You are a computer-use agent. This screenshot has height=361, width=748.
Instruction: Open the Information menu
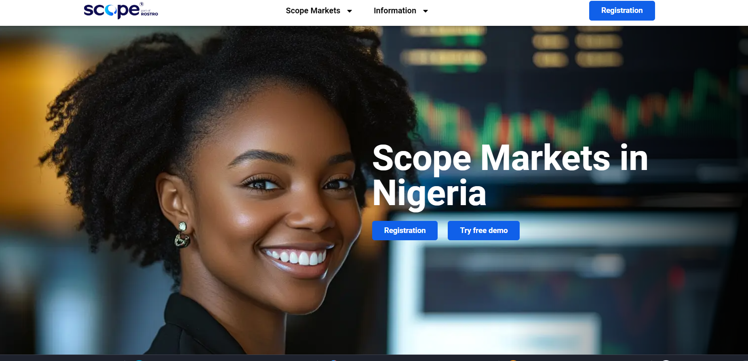point(395,10)
